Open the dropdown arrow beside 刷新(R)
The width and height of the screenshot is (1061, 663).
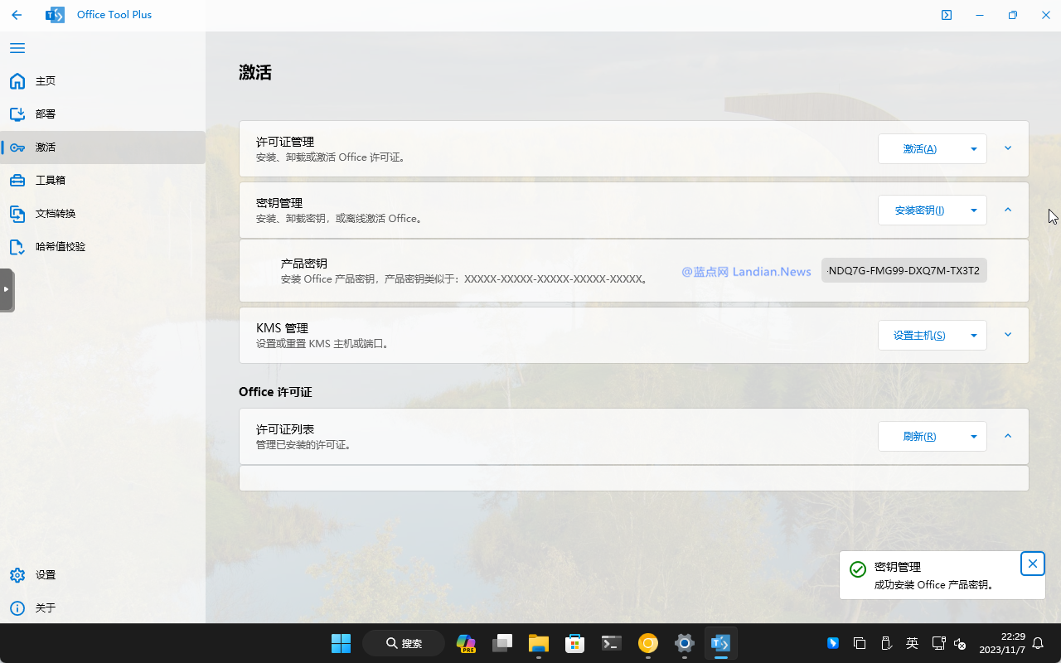tap(973, 437)
